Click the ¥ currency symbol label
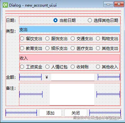The width and height of the screenshot is (125, 123). click(47, 77)
